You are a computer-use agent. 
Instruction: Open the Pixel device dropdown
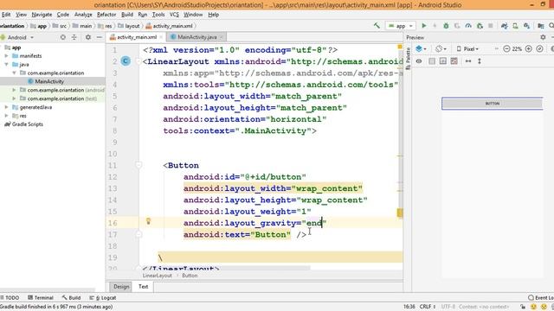click(467, 49)
